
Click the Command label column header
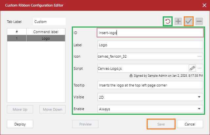tap(46, 31)
